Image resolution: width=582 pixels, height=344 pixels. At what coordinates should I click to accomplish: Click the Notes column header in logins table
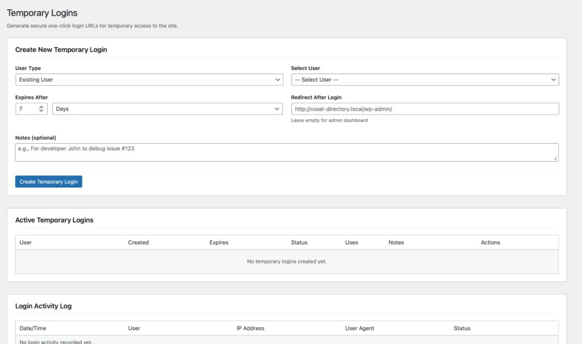[396, 242]
